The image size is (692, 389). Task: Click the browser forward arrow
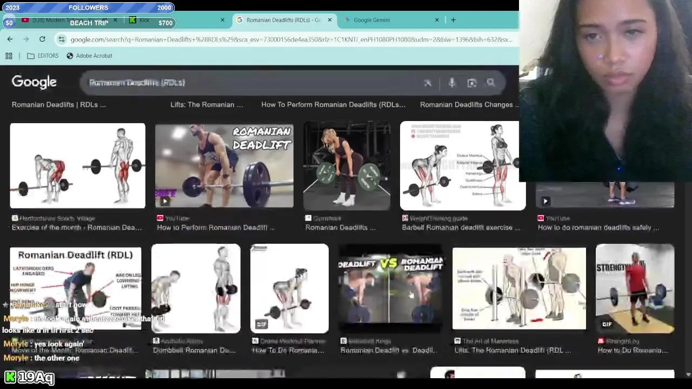[x=26, y=39]
